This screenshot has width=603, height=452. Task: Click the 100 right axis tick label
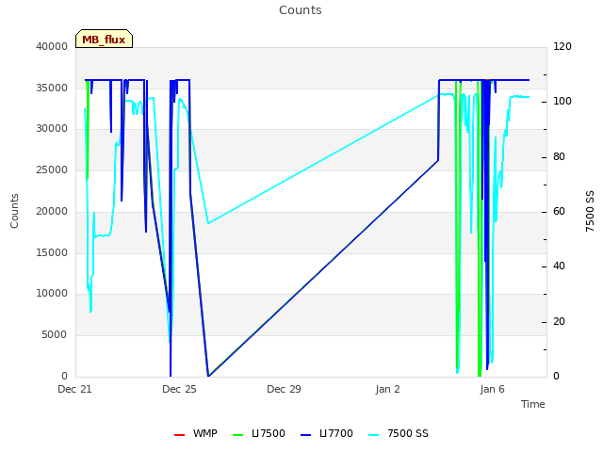click(562, 102)
